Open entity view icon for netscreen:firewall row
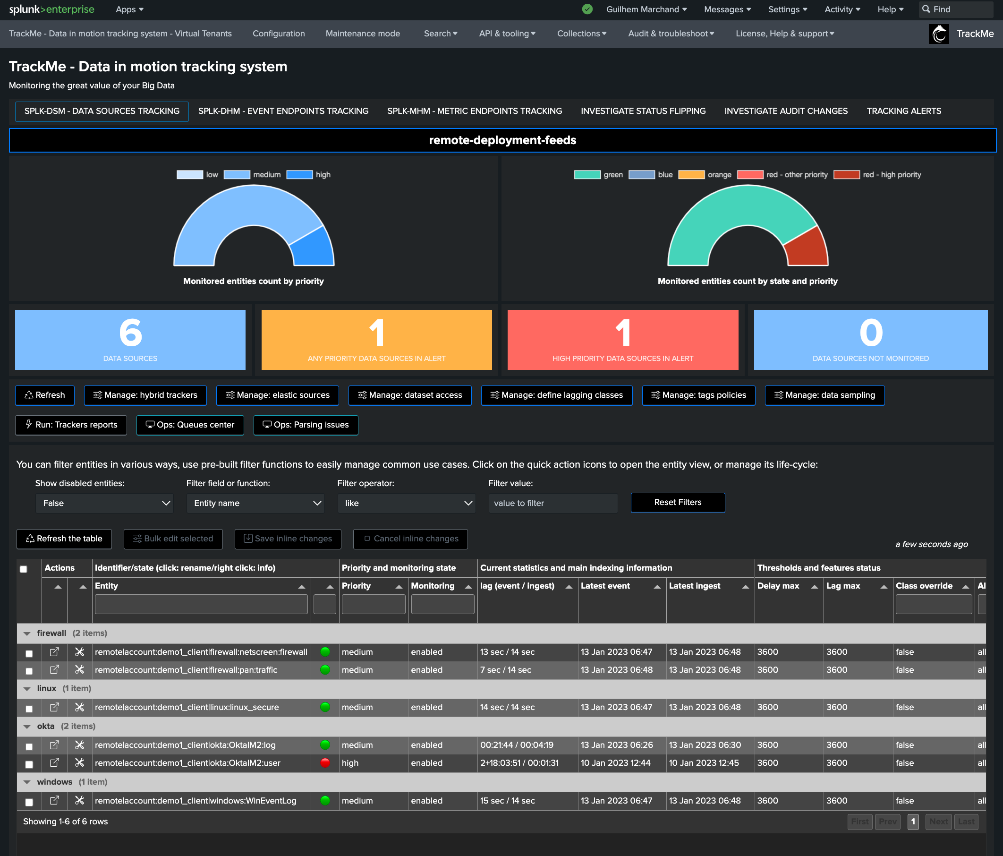 (54, 652)
